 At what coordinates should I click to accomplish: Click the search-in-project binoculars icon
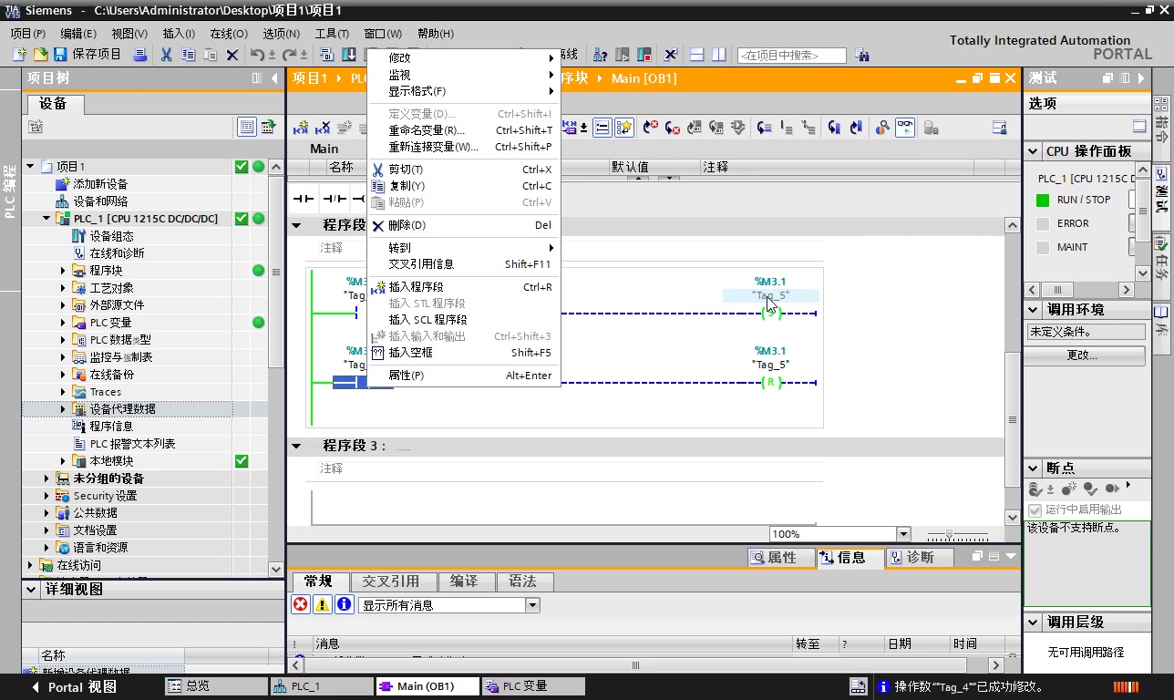862,55
